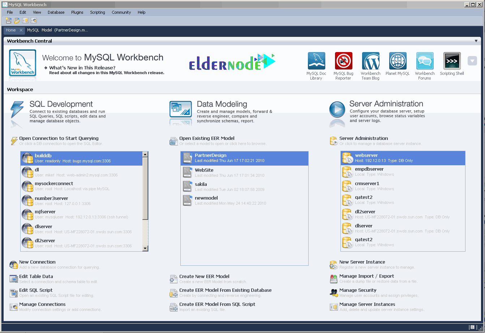Click the Edit Table Data icon
Image resolution: width=485 pixels, height=333 pixels.
click(x=13, y=278)
